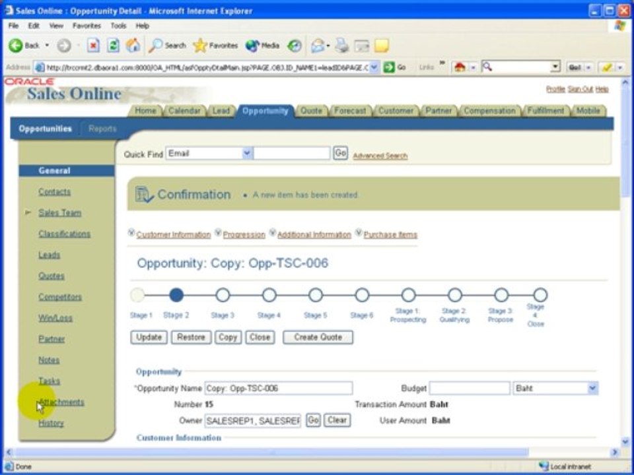634x475 pixels.
Task: Select Stage 6 progression circle
Action: 362,295
